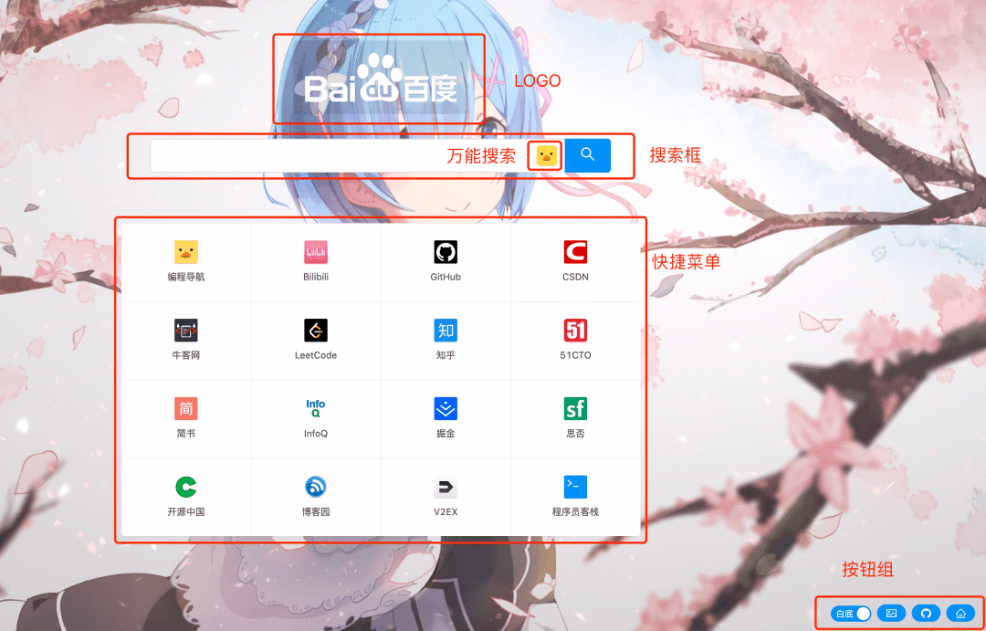Image resolution: width=986 pixels, height=631 pixels.
Task: Launch the GitHub shortcut tile
Action: click(x=446, y=253)
